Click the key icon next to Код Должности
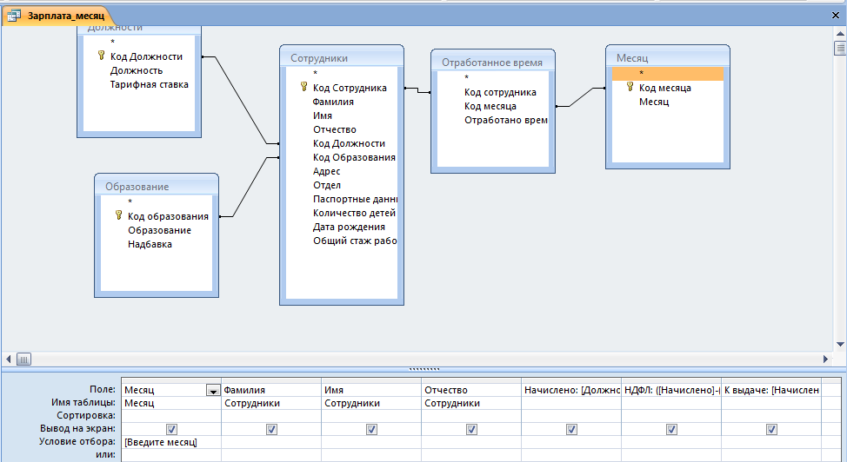The height and width of the screenshot is (462, 847). (x=101, y=56)
